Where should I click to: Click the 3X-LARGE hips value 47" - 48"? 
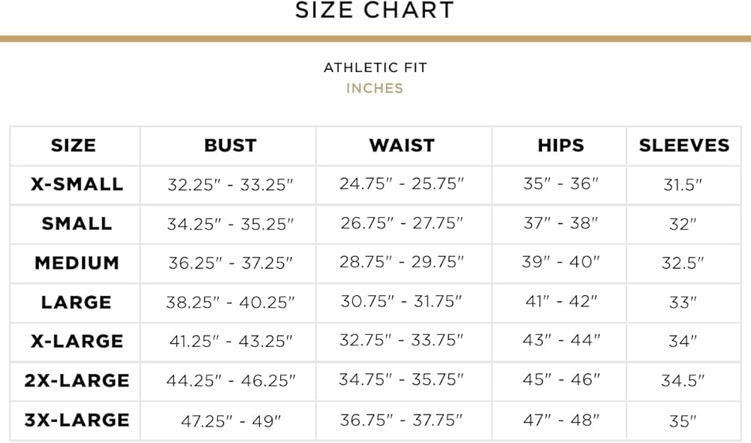[562, 420]
